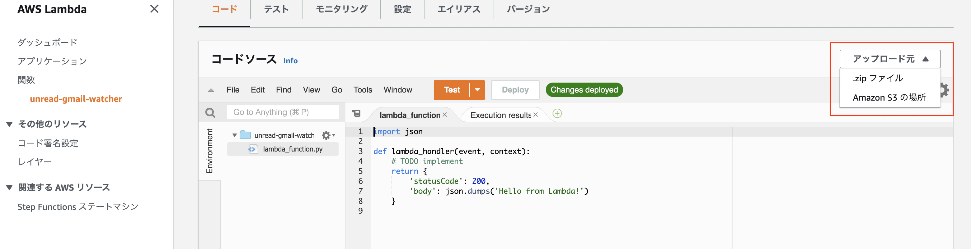Go to the エイリアス tab
This screenshot has height=249, width=971.
coord(459,9)
